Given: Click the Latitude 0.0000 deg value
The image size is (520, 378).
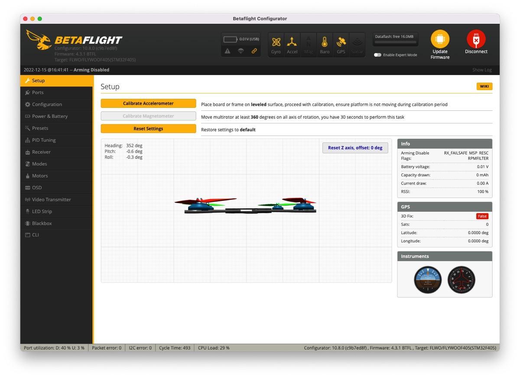Looking at the screenshot, I should point(478,233).
